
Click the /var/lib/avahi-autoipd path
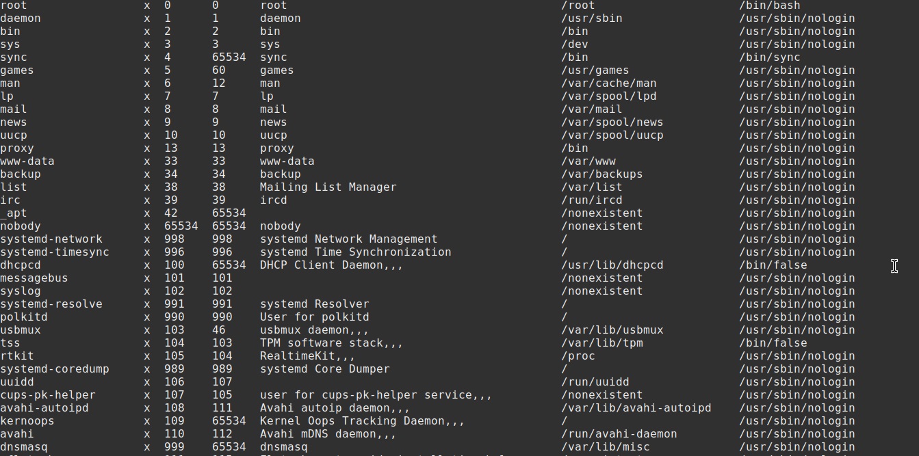636,408
